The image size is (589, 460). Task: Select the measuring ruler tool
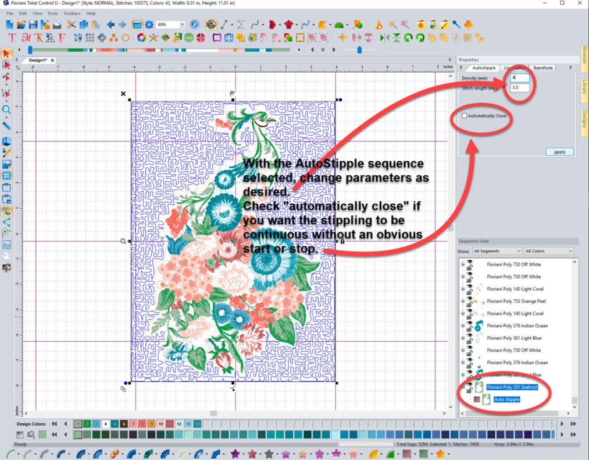point(8,125)
